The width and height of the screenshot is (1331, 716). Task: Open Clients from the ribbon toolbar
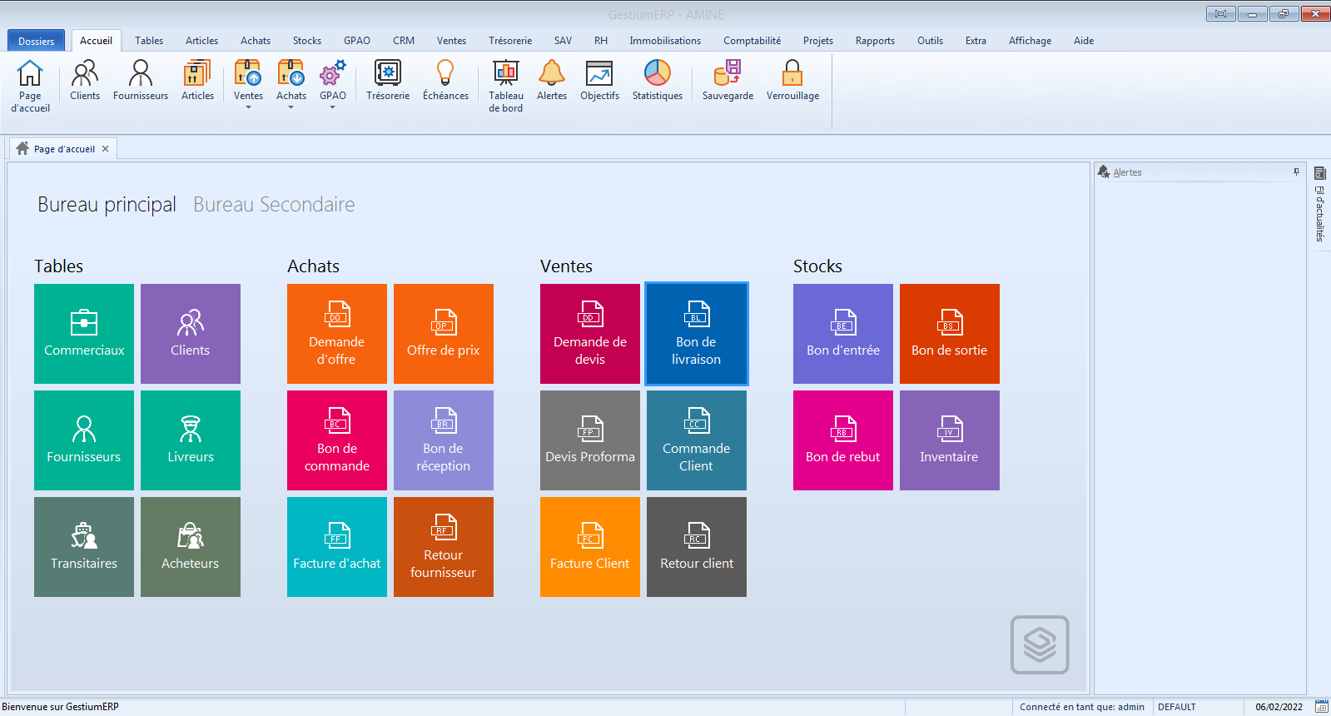pos(85,81)
